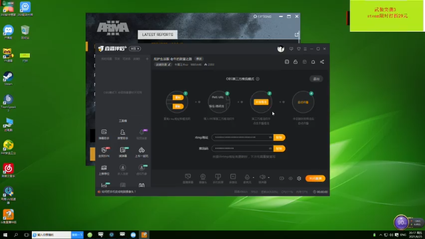Reveal the stream code with eye icon
Viewport: 425px width, 239px height.
point(270,149)
